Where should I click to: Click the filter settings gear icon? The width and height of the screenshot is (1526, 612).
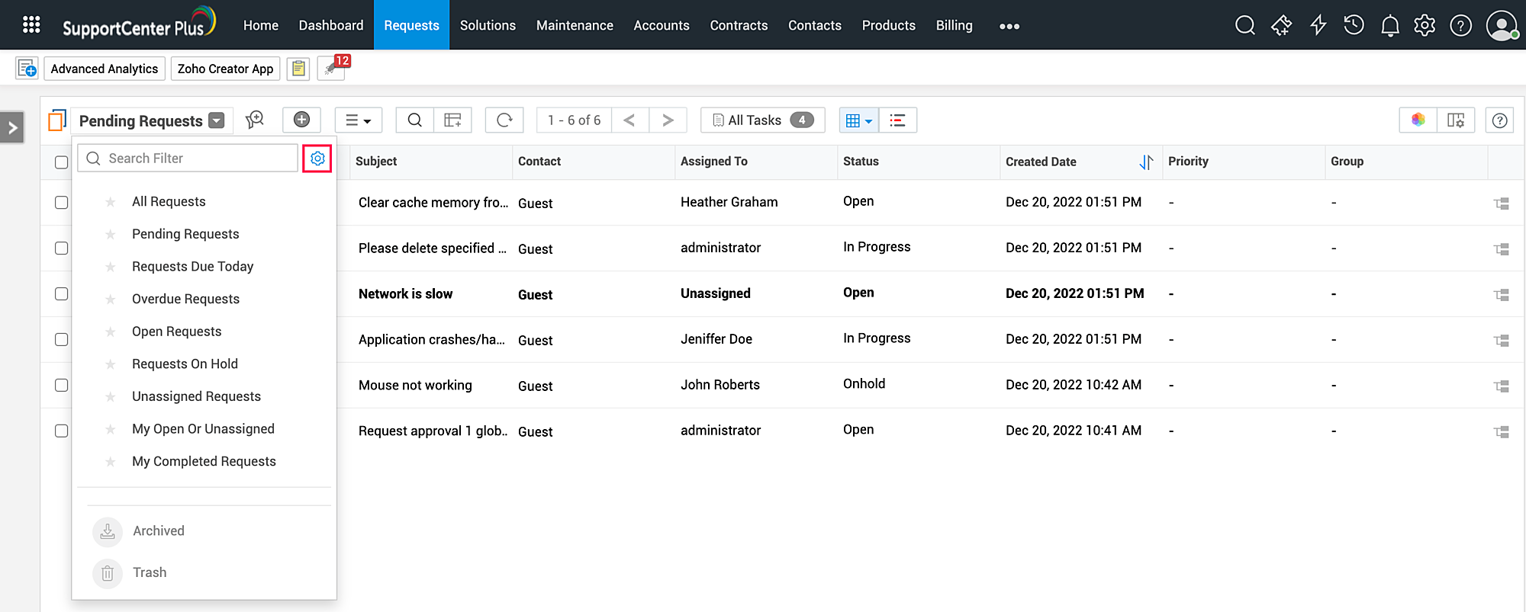(317, 159)
